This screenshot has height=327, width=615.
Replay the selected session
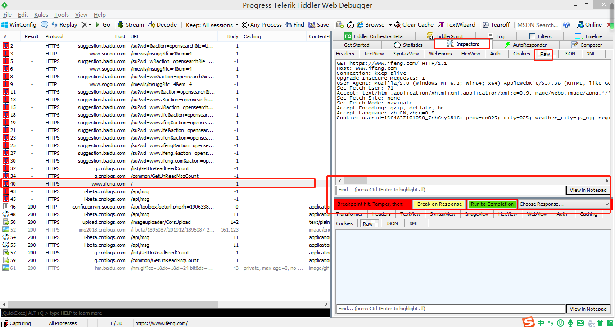[x=64, y=25]
